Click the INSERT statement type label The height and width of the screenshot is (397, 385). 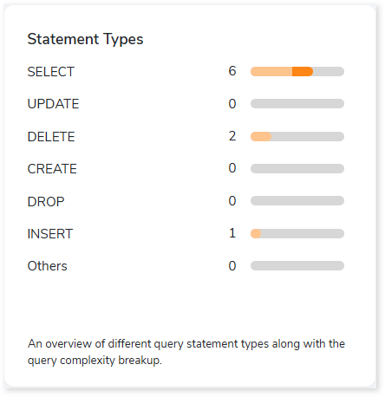click(50, 234)
